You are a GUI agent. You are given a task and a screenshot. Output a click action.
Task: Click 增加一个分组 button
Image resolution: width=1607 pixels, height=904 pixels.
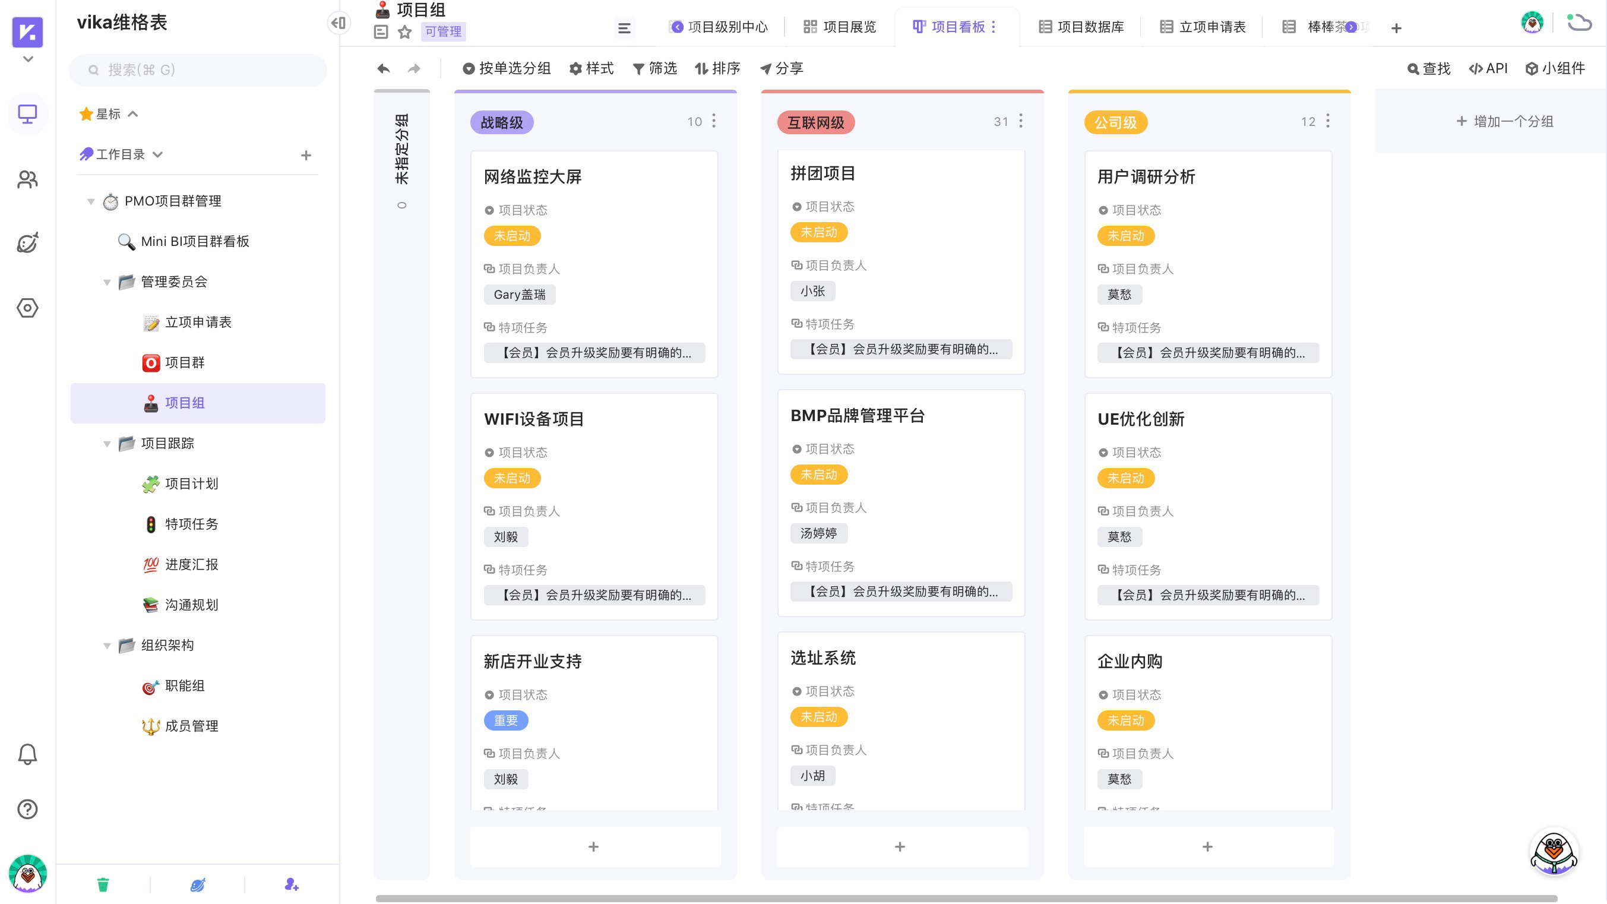coord(1504,121)
